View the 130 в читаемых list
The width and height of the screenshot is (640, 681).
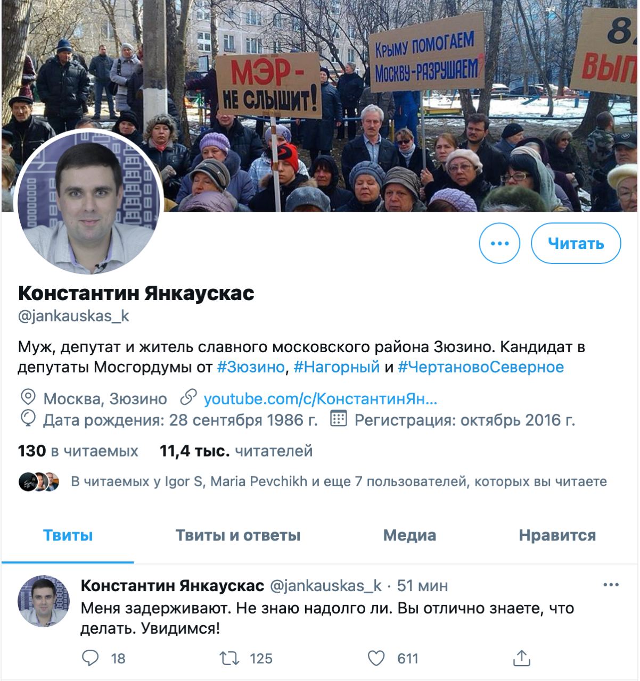coord(78,451)
